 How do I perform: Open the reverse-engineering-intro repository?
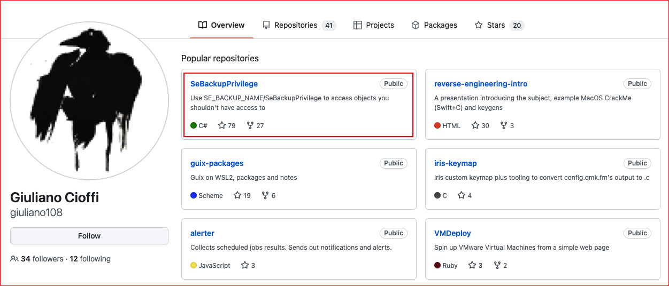(481, 84)
